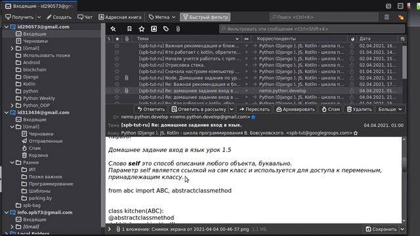This screenshot has height=236, width=420.
Task: Open the hamburger application menu
Action: [387, 17]
